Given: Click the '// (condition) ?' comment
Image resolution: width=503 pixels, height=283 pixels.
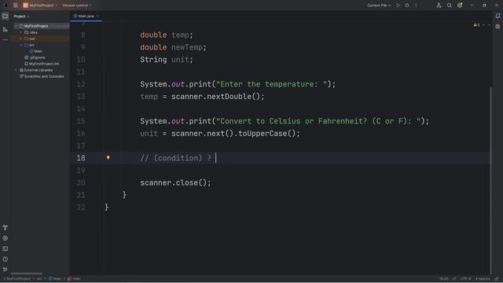Looking at the screenshot, I should point(175,158).
